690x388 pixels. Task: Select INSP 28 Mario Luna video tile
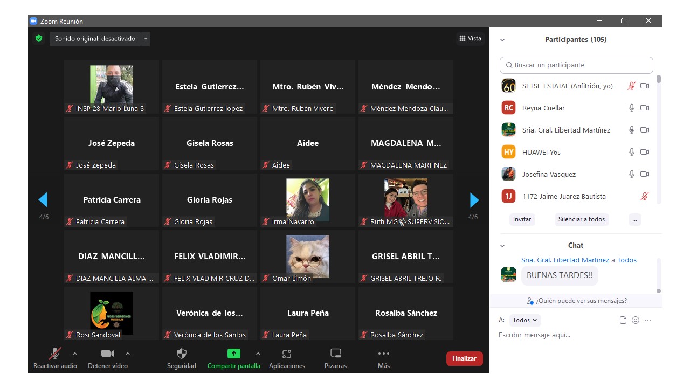[x=112, y=87]
